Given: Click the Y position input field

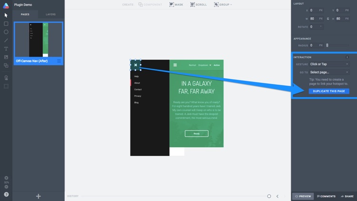Looking at the screenshot, I should [x=343, y=10].
